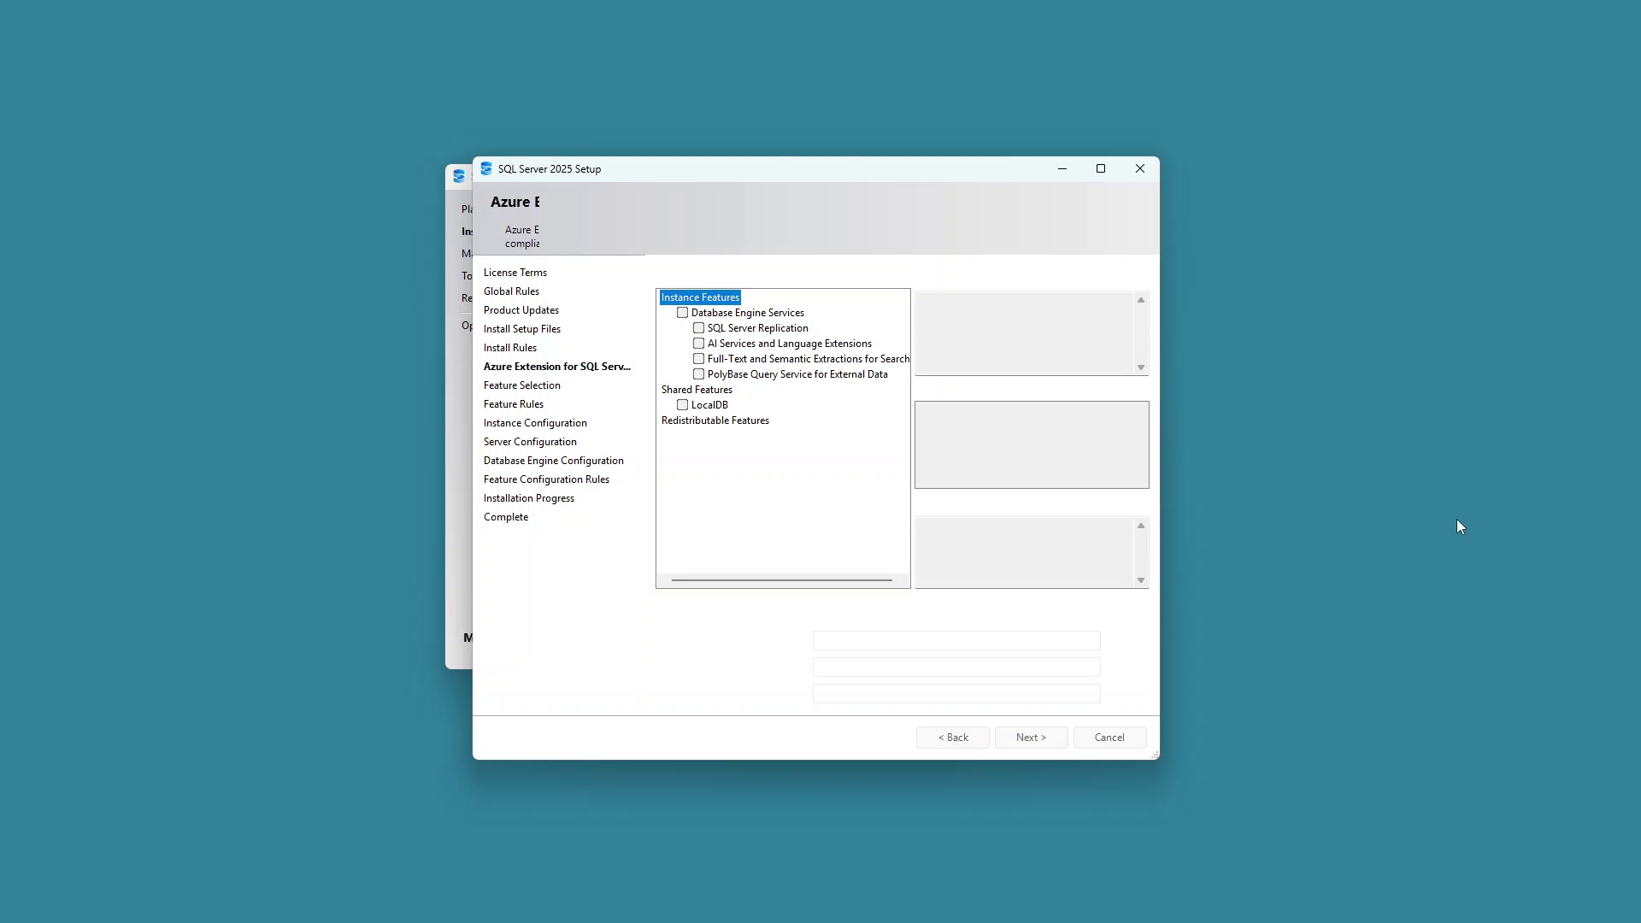Click the top description pane's scroll-down arrow
The width and height of the screenshot is (1641, 923).
[1141, 367]
